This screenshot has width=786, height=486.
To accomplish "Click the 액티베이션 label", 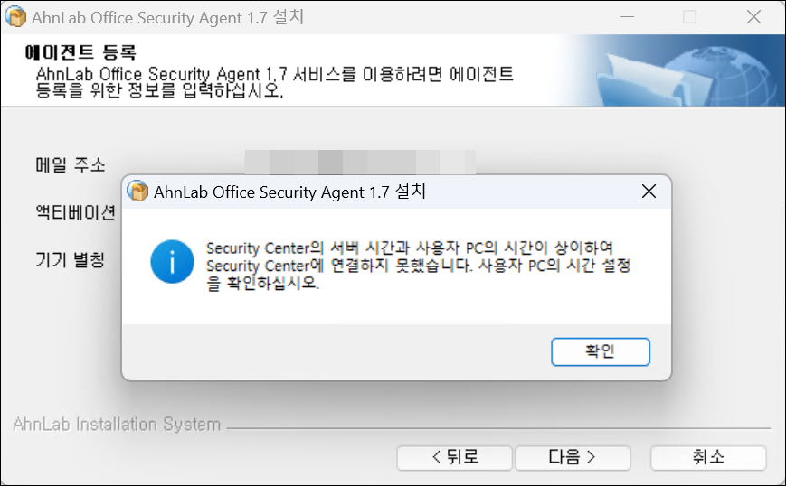I will (x=75, y=213).
